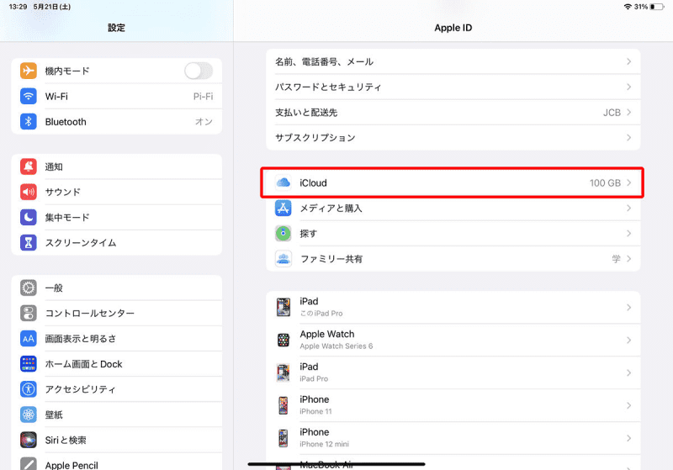Open アクセシビリティ label in sidebar
The width and height of the screenshot is (673, 470).
80,389
